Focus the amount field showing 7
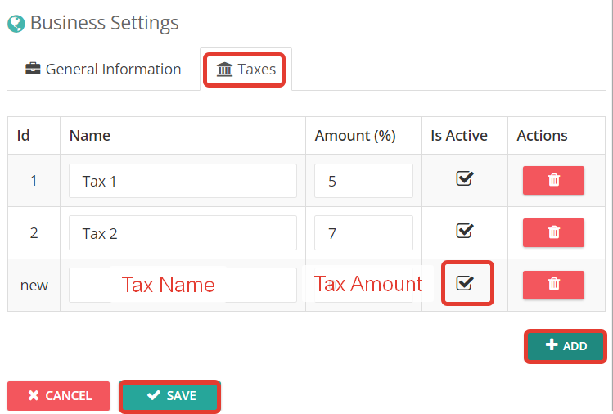 coord(363,232)
